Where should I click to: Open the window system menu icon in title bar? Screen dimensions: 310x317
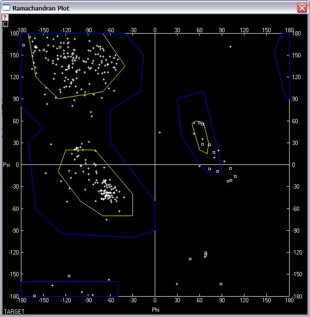coord(6,8)
